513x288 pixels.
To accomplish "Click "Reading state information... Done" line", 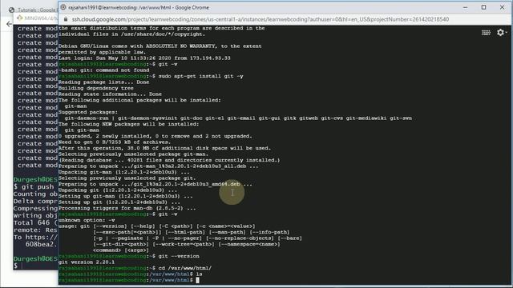I will (x=110, y=94).
